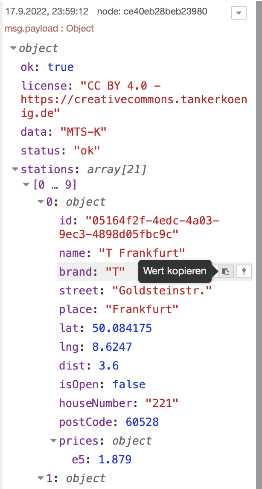Pin the brand property with the pin icon
The image size is (262, 489).
click(244, 271)
